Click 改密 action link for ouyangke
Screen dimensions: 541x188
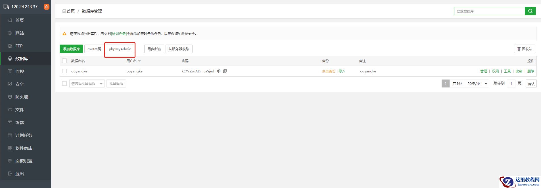(x=519, y=71)
